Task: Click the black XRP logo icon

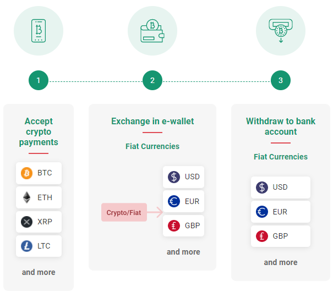Action: [26, 222]
